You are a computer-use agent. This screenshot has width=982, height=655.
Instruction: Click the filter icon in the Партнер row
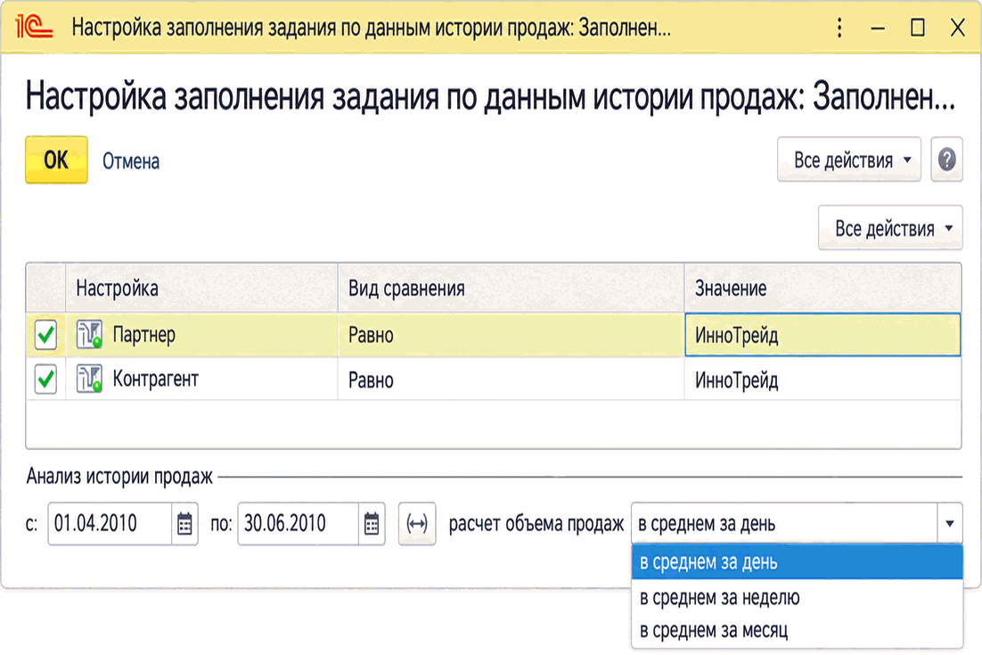[89, 334]
